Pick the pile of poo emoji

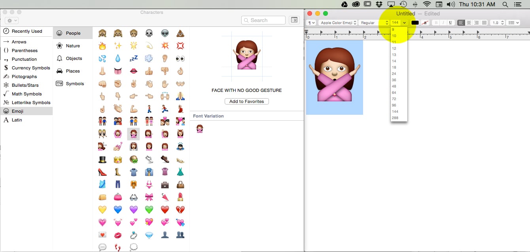[x=180, y=33]
